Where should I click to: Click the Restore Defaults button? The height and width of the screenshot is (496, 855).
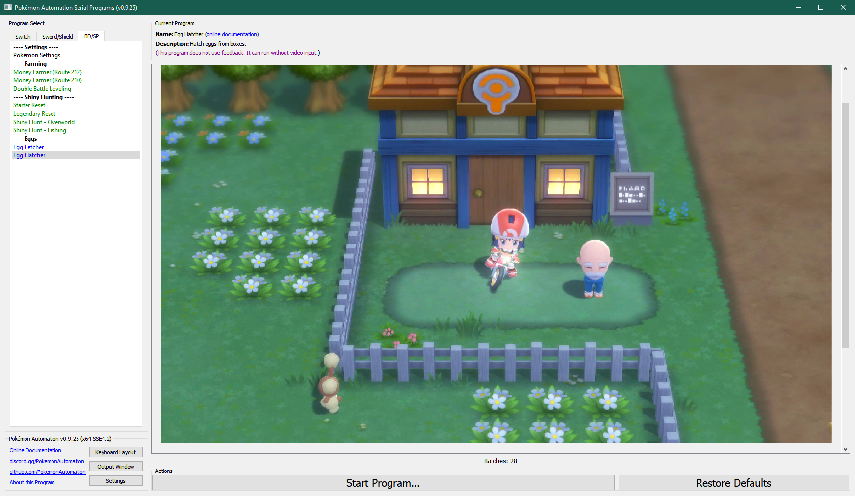[x=733, y=483]
